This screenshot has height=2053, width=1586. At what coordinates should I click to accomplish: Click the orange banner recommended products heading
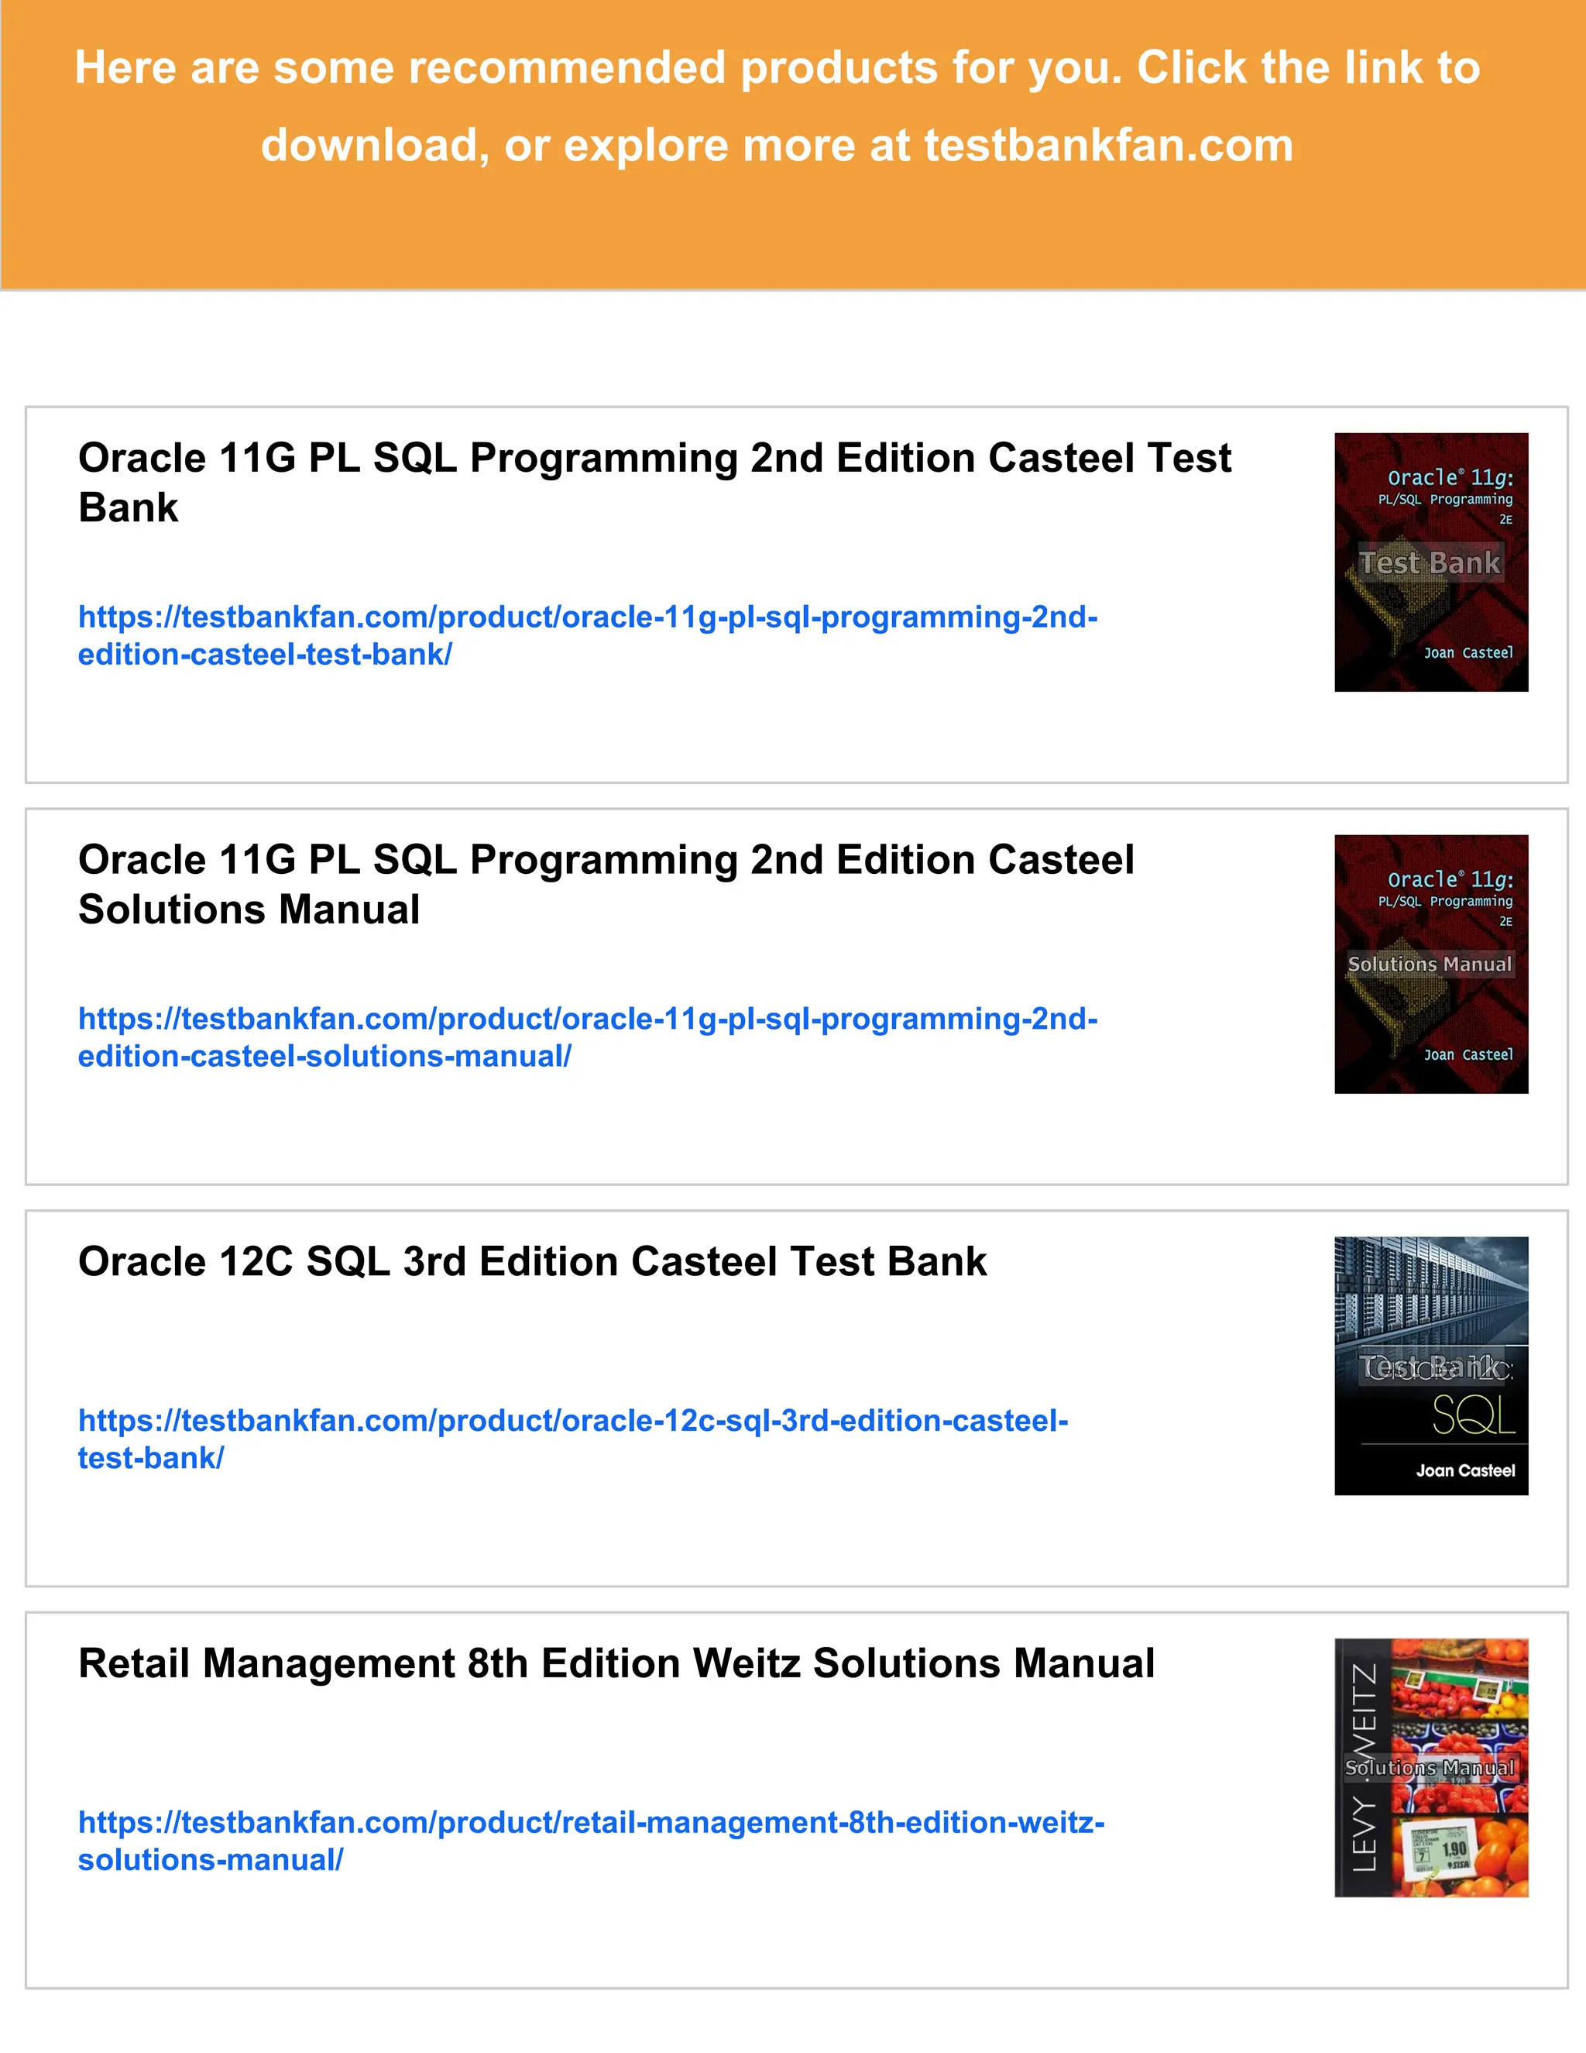(x=777, y=106)
